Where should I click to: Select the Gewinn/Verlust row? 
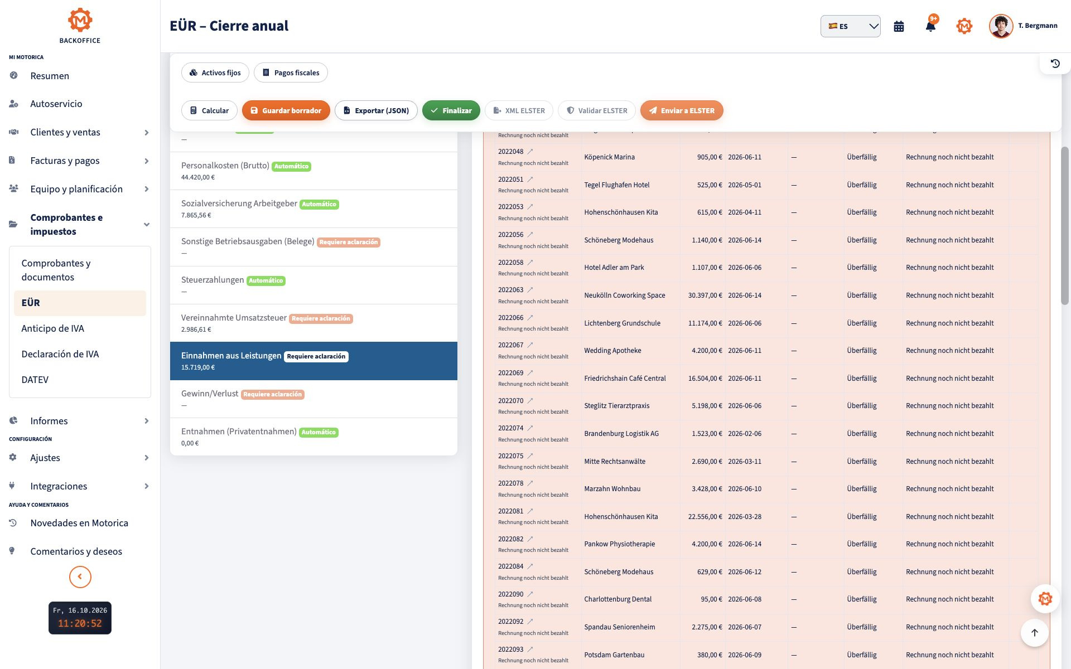click(313, 399)
